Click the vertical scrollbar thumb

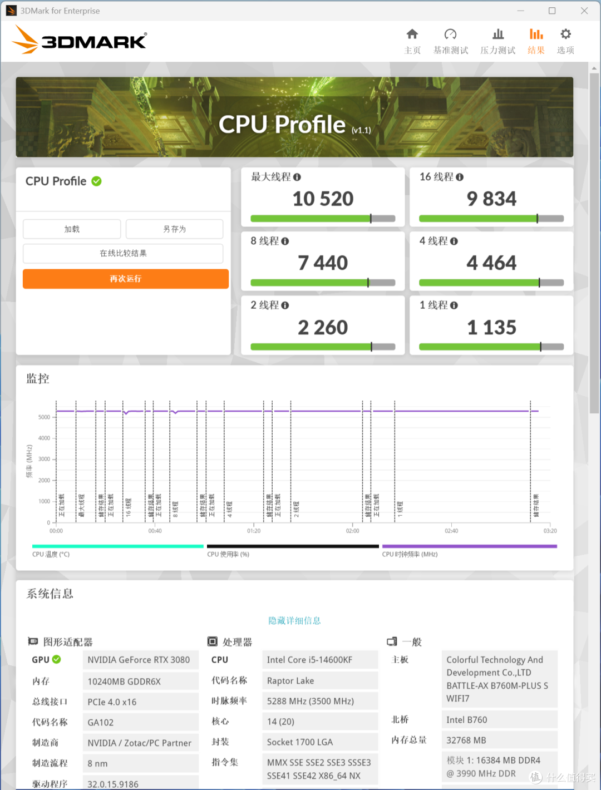point(594,243)
